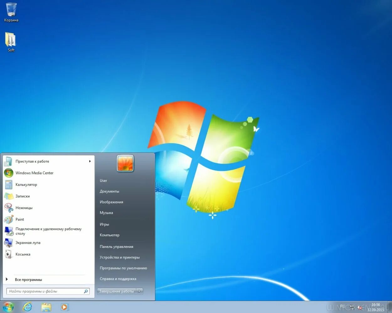Expand the shutdown options arrow
The height and width of the screenshot is (313, 392).
coord(139,291)
